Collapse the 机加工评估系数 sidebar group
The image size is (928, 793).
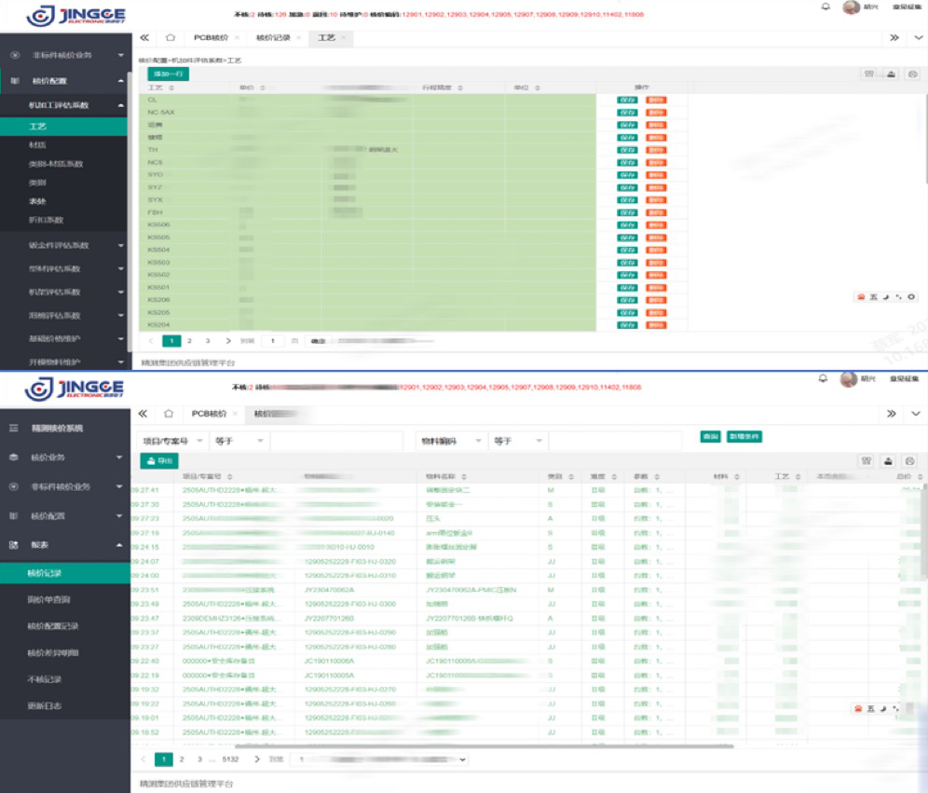coord(120,105)
